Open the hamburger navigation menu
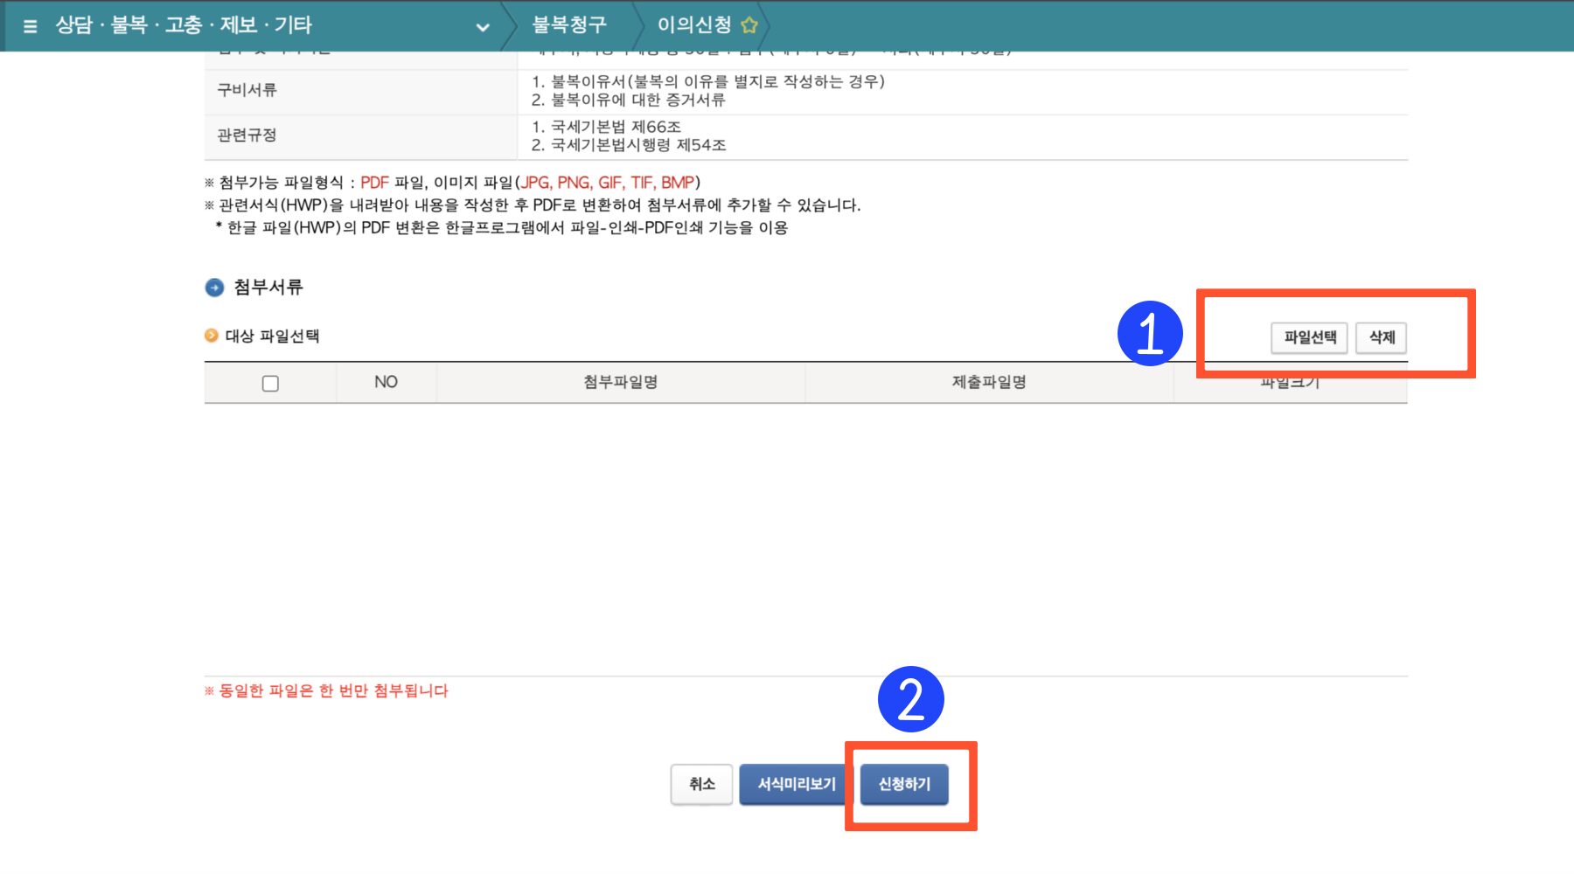This screenshot has height=874, width=1574. (x=29, y=25)
